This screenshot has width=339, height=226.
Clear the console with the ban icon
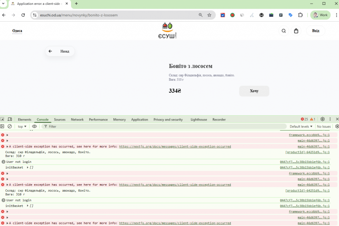coord(10,126)
